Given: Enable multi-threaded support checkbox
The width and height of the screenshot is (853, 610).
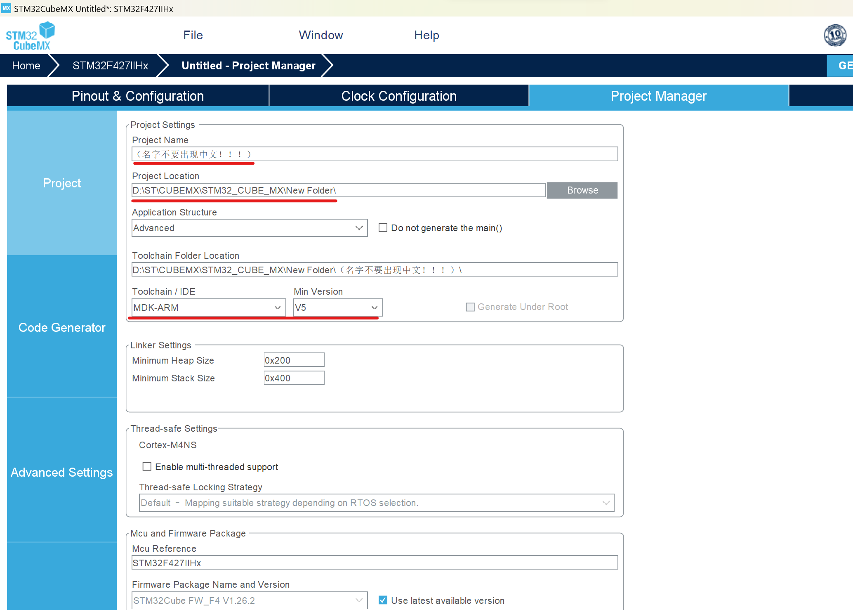Looking at the screenshot, I should click(147, 466).
